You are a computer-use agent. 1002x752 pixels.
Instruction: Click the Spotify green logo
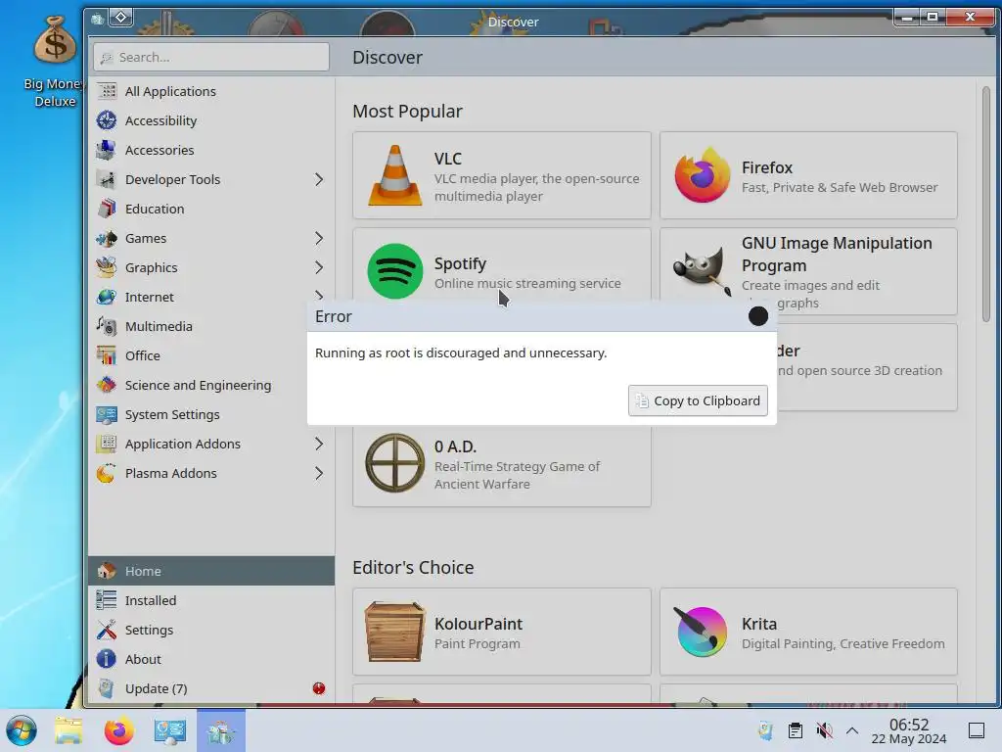pos(395,271)
